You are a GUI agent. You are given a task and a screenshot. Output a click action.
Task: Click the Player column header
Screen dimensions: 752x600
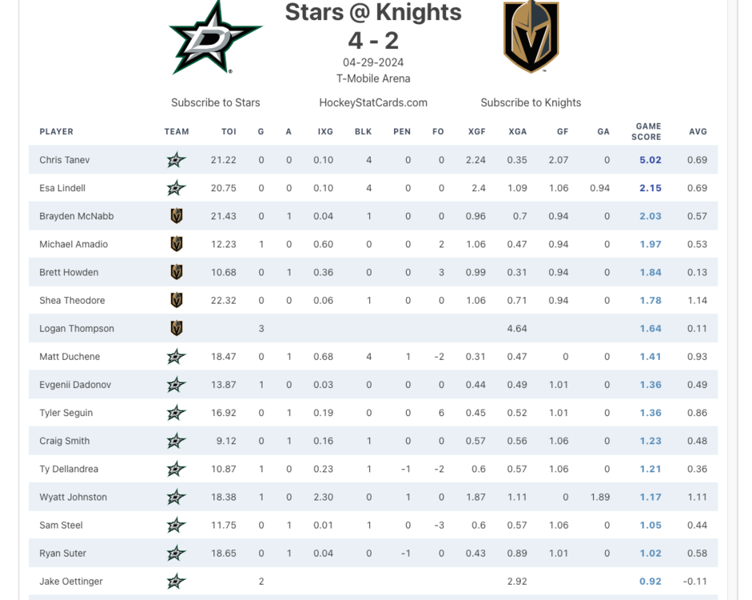pos(57,132)
